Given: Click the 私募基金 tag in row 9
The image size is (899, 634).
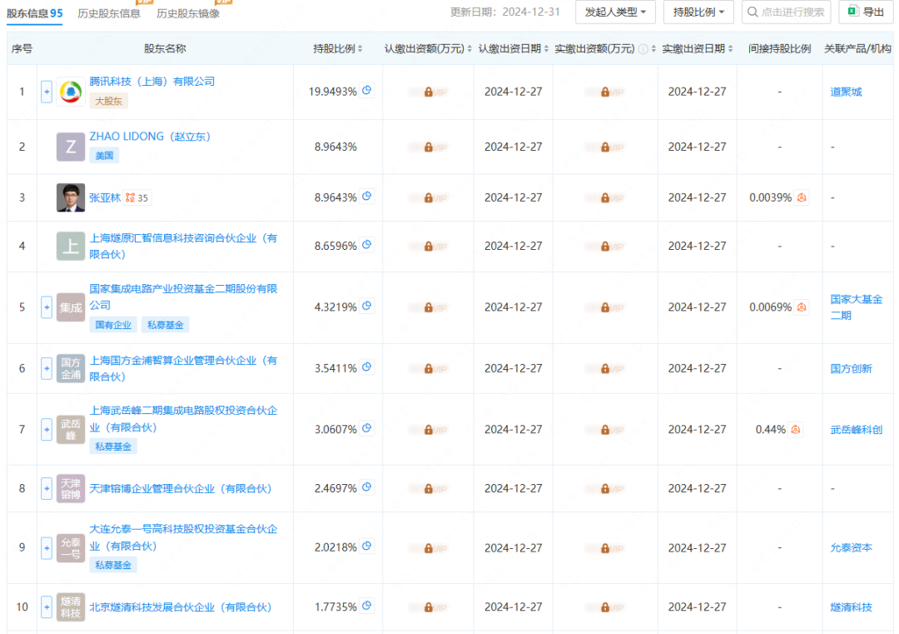Looking at the screenshot, I should click(113, 565).
